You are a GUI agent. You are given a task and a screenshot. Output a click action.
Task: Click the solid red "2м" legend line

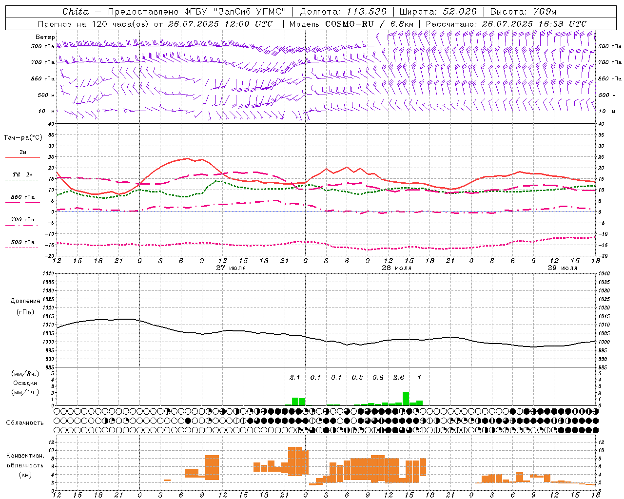click(22, 157)
